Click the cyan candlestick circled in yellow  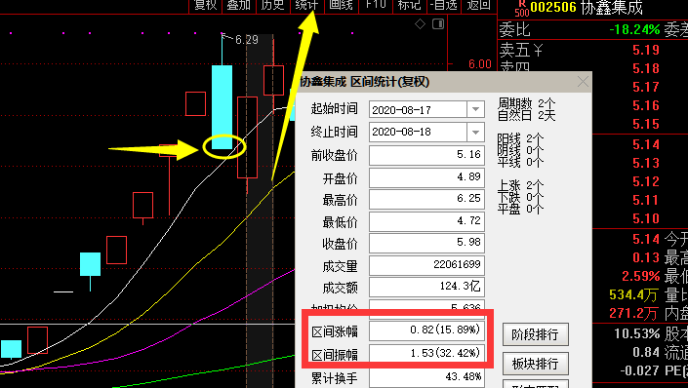point(223,107)
